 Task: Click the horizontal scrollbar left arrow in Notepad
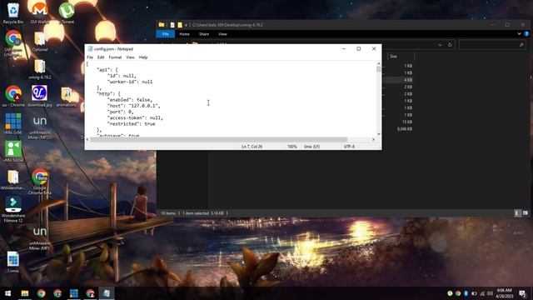[x=87, y=139]
